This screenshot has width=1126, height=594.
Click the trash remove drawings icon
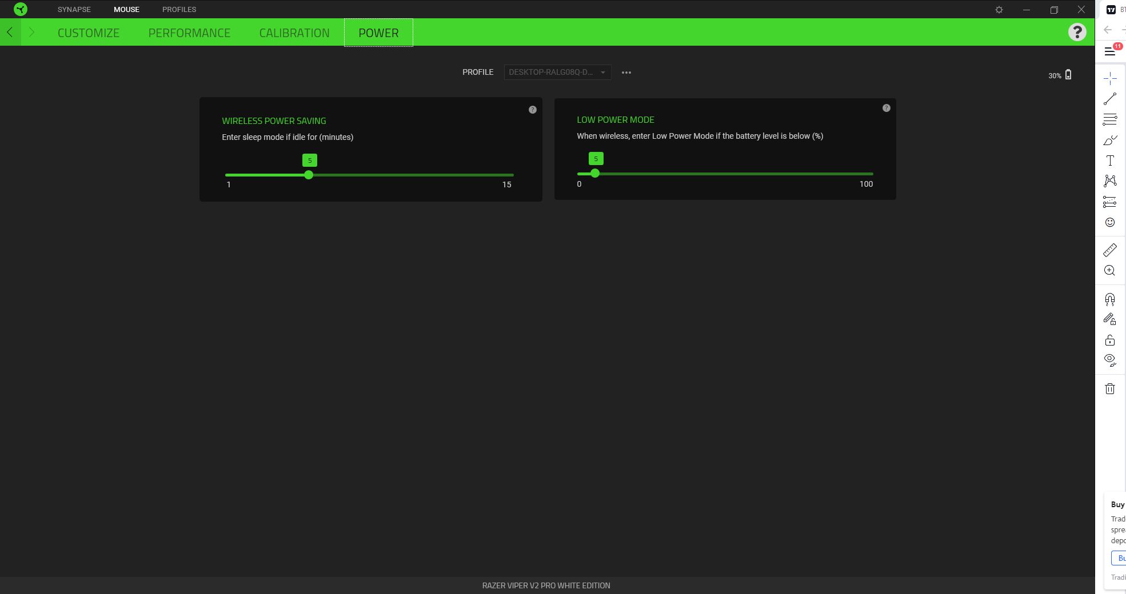1109,389
